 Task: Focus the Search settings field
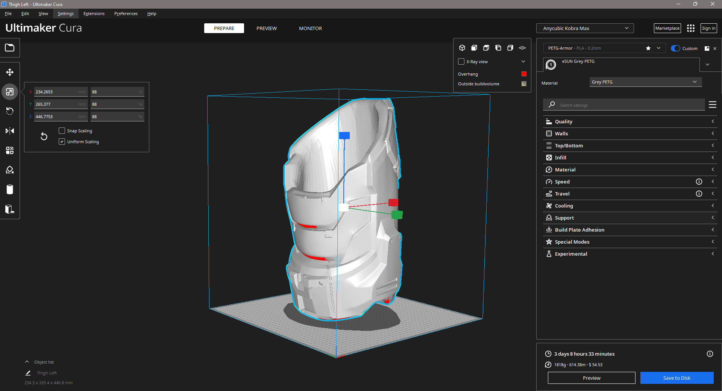[x=624, y=105]
